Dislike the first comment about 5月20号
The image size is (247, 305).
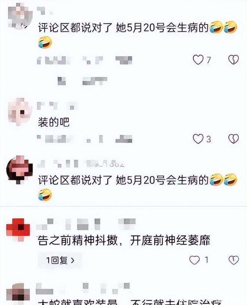[234, 60]
